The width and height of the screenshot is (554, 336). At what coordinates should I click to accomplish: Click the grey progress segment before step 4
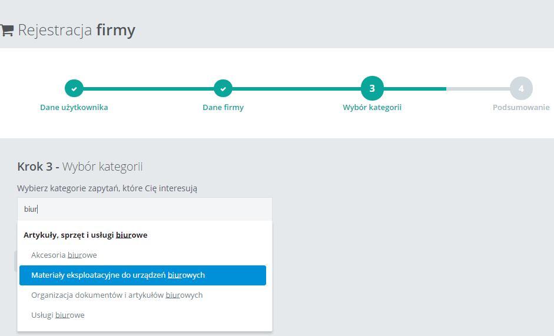(478, 89)
